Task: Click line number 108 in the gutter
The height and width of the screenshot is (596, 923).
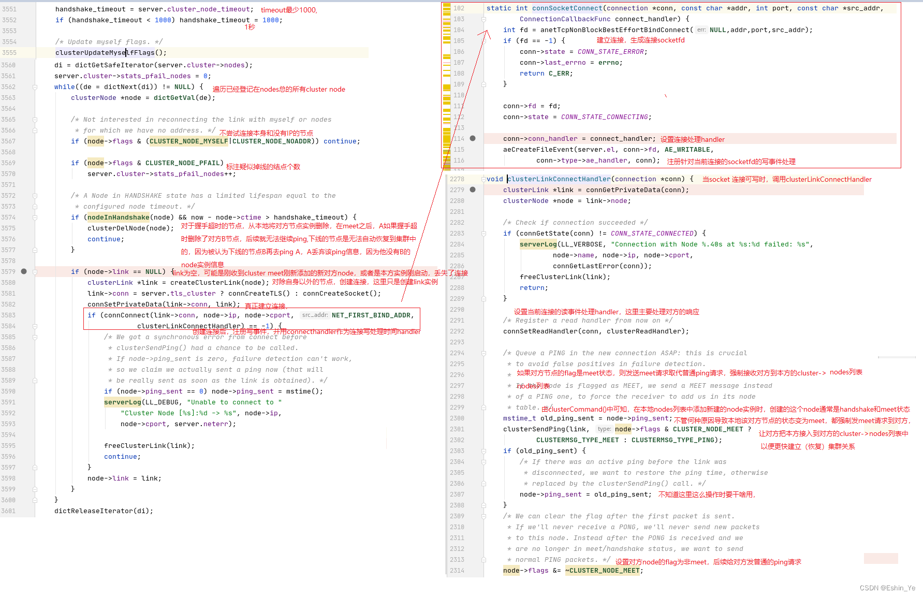Action: tap(459, 74)
